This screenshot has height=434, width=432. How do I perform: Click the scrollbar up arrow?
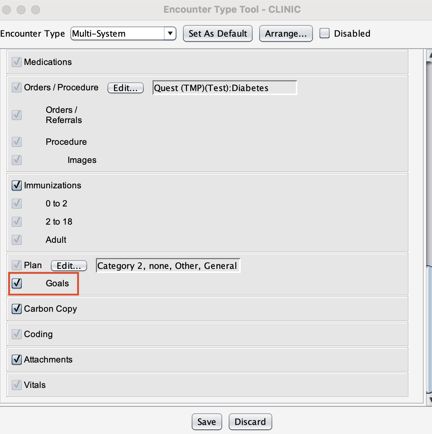429,55
